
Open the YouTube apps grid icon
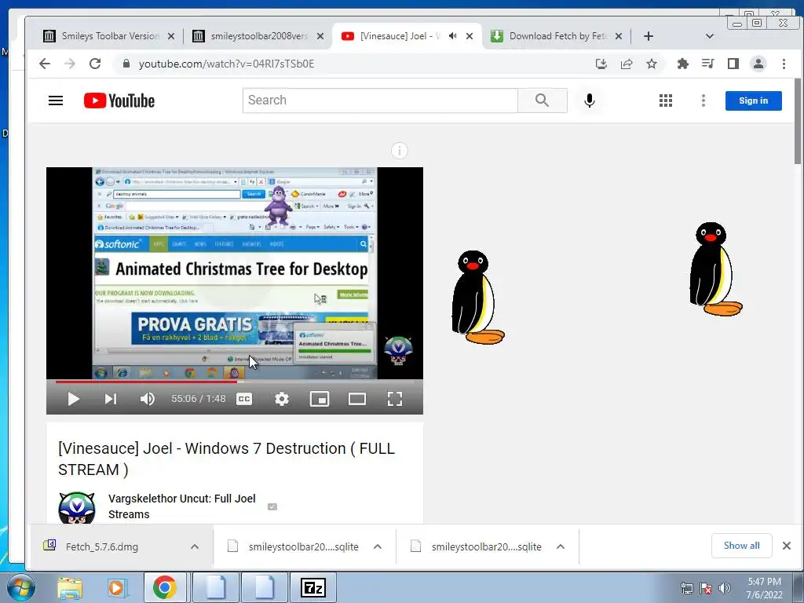(666, 100)
